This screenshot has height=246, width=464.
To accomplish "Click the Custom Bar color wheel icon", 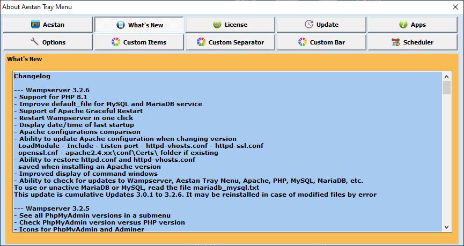I will tap(303, 42).
